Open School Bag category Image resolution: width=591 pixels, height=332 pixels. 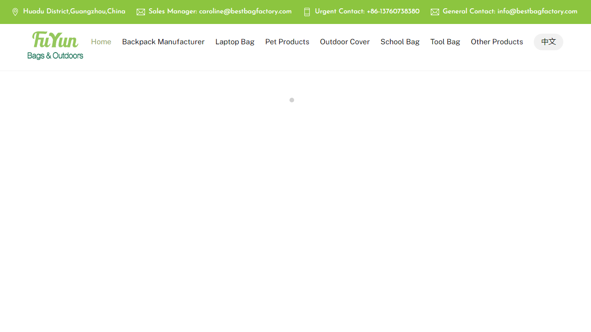click(400, 42)
